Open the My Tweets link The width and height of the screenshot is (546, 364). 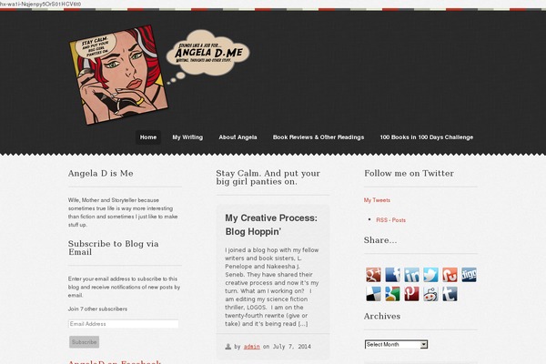click(377, 200)
